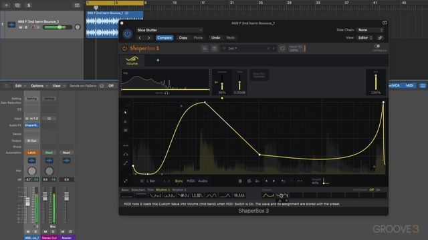Viewport: 428px width, 240px height.
Task: Add a new shaper with plus icon
Action: (x=158, y=61)
